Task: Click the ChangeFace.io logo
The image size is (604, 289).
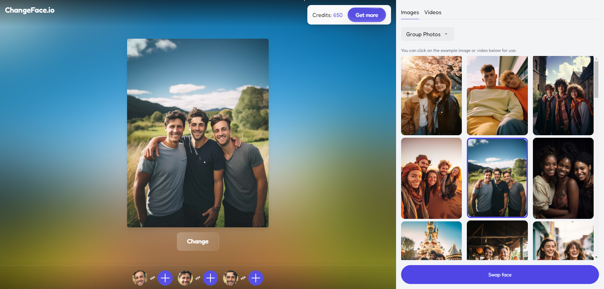Action: [x=30, y=10]
